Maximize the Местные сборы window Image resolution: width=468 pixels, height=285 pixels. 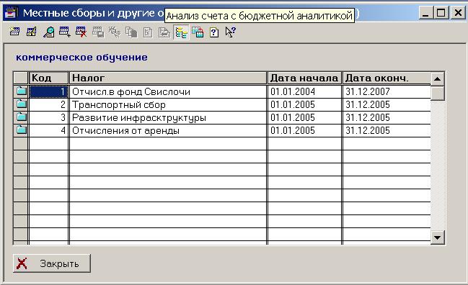coord(441,13)
